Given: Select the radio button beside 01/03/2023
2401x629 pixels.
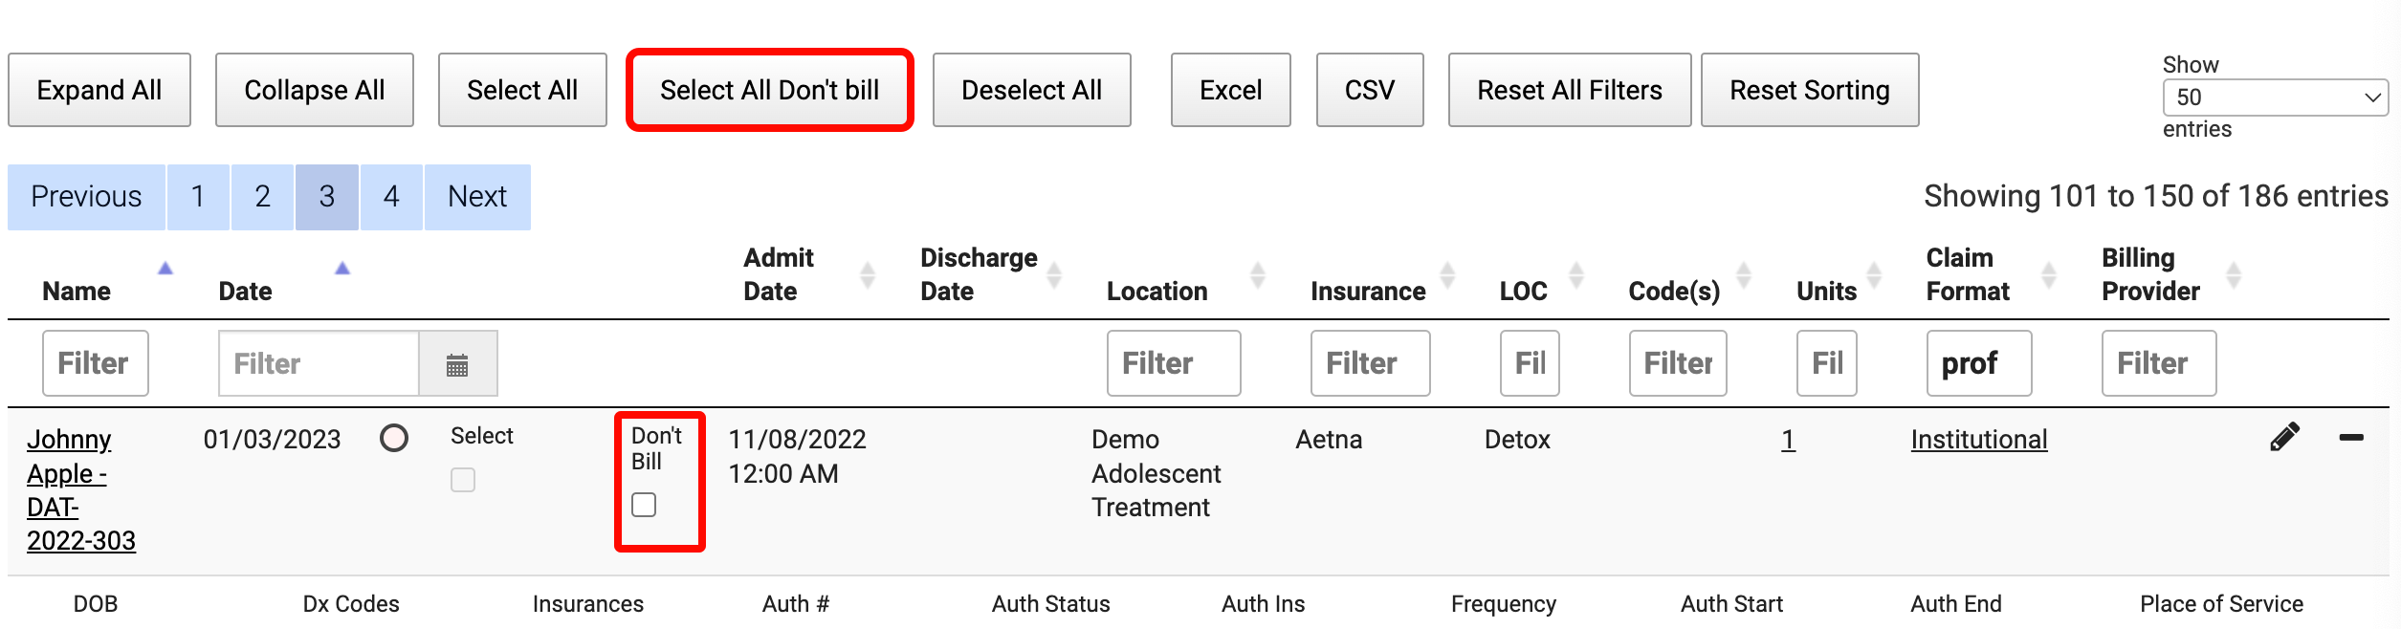Looking at the screenshot, I should [x=394, y=439].
